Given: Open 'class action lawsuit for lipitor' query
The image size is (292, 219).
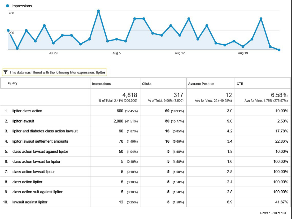Looking at the screenshot, I should click(36, 162).
